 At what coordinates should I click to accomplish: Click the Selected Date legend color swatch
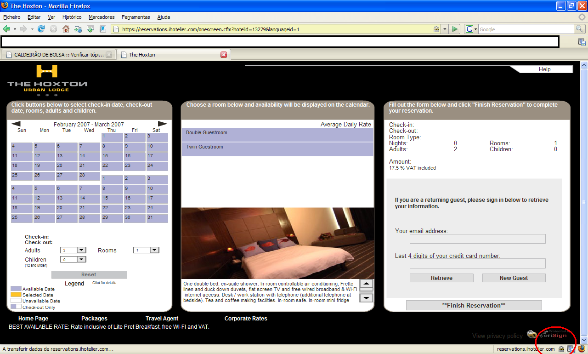[x=16, y=295]
